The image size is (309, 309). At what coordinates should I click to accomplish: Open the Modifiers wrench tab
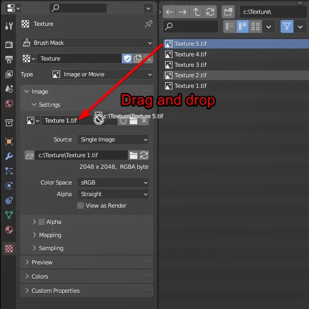tap(9, 156)
